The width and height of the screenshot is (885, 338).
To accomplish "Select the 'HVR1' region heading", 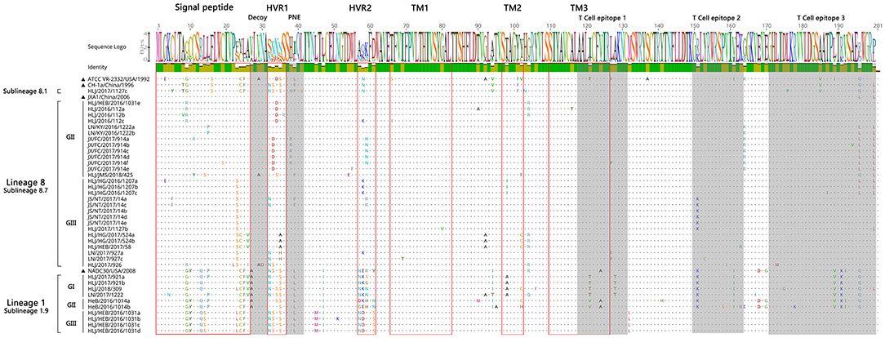I will pyautogui.click(x=277, y=8).
